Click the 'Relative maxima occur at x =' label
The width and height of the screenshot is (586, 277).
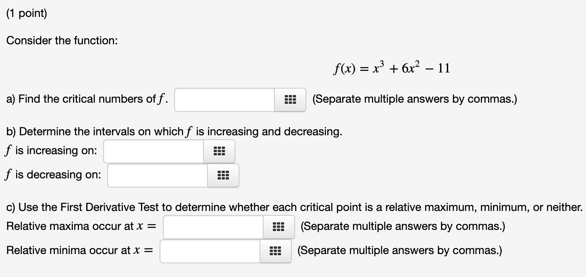pyautogui.click(x=81, y=226)
